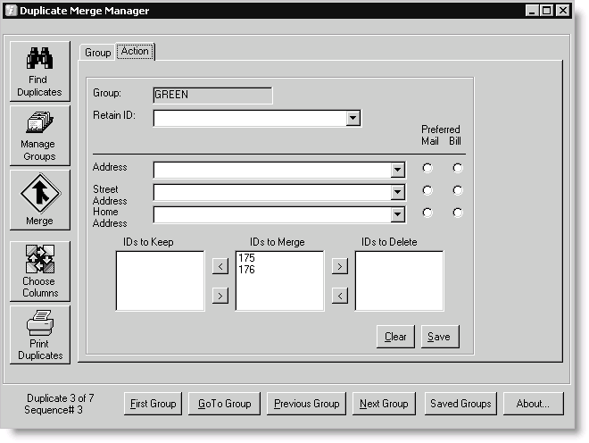Click the title bar application icon
The height and width of the screenshot is (443, 589).
pyautogui.click(x=12, y=10)
